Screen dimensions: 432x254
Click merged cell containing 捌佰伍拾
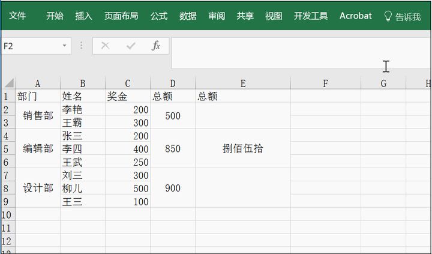242,149
